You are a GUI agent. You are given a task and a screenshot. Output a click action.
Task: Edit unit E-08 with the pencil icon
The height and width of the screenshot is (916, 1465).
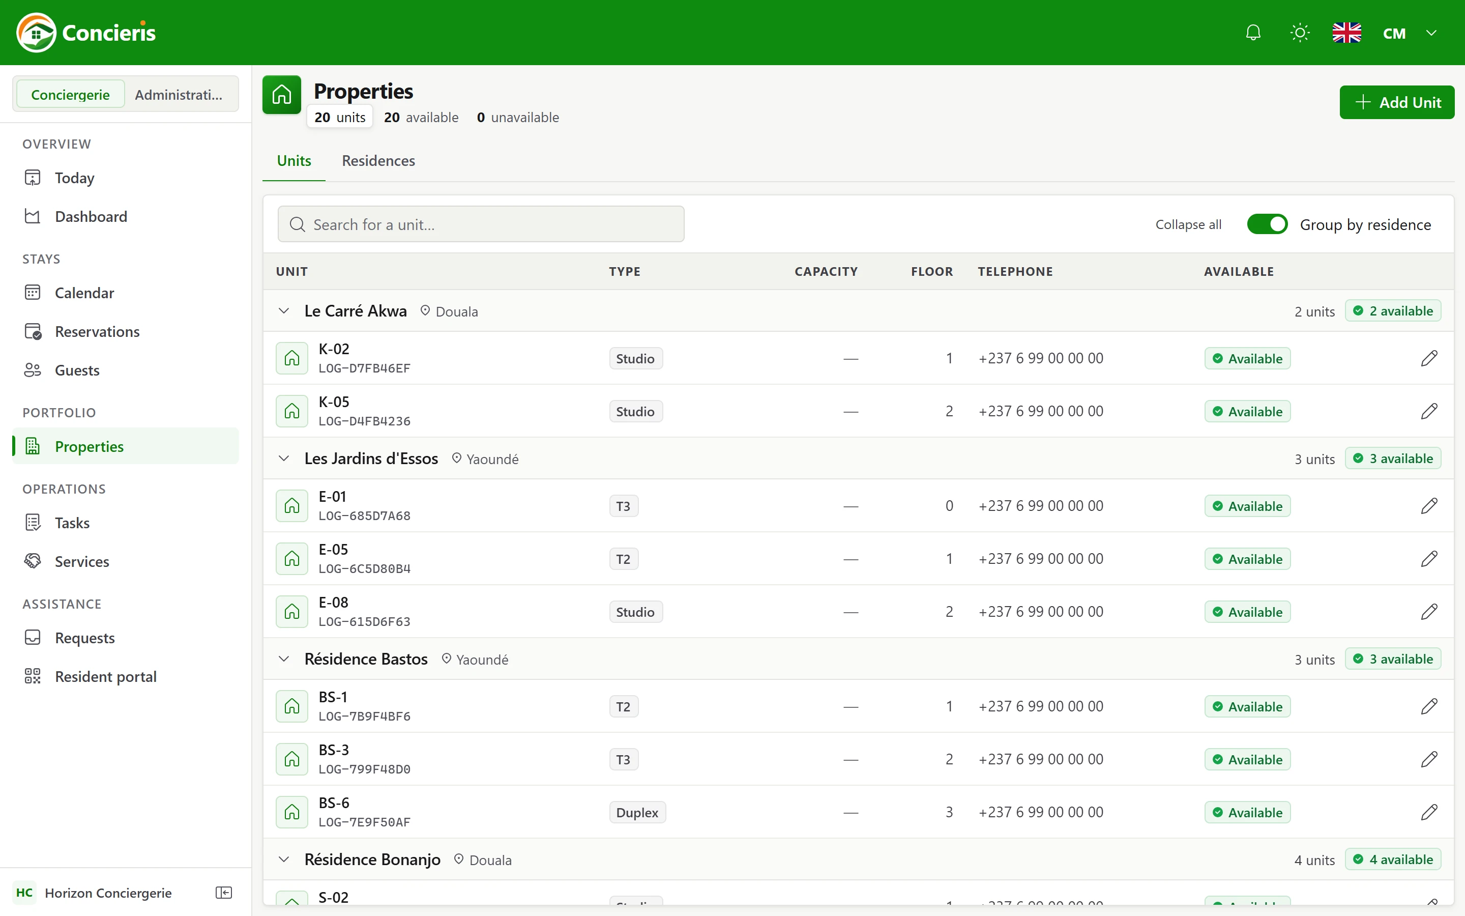[1429, 611]
